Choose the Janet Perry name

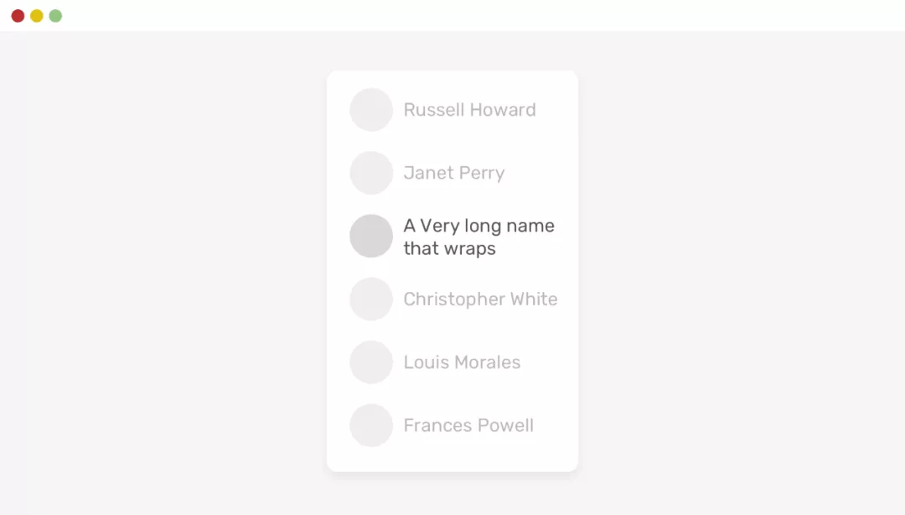(x=453, y=174)
